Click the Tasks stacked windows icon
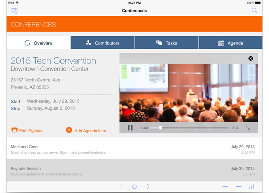The width and height of the screenshot is (269, 193). [159, 43]
